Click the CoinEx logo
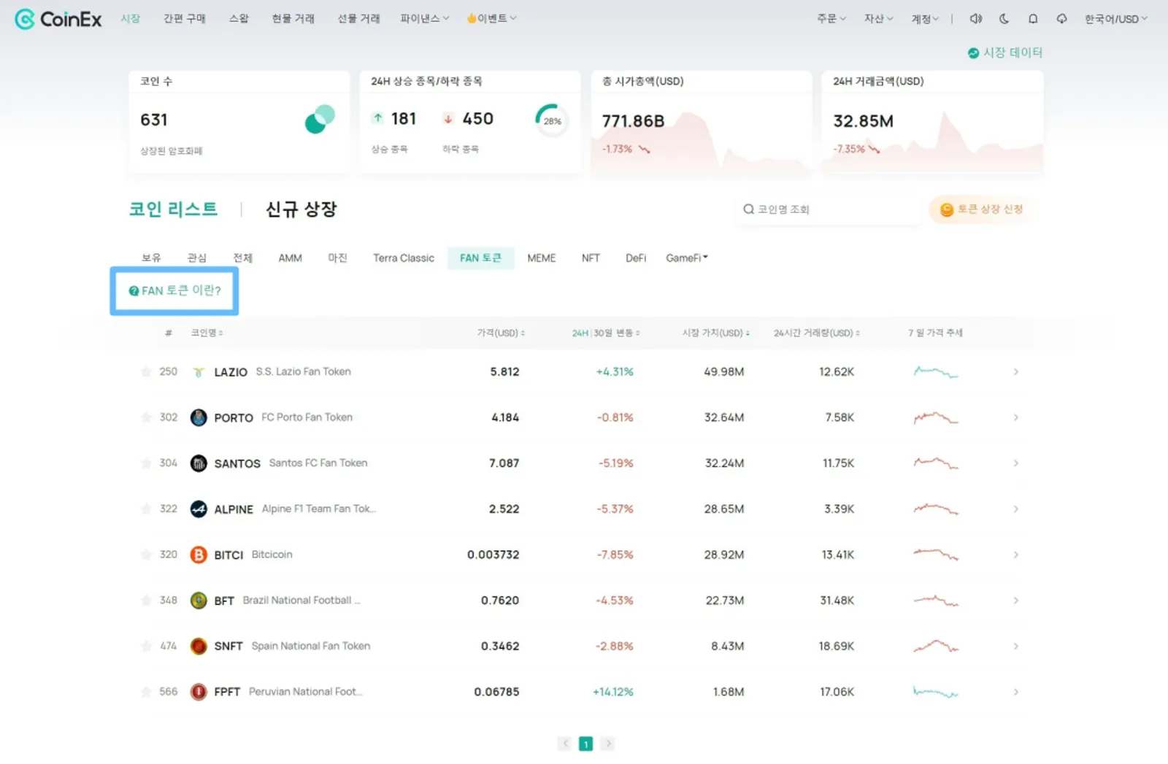The image size is (1168, 764). pos(58,19)
